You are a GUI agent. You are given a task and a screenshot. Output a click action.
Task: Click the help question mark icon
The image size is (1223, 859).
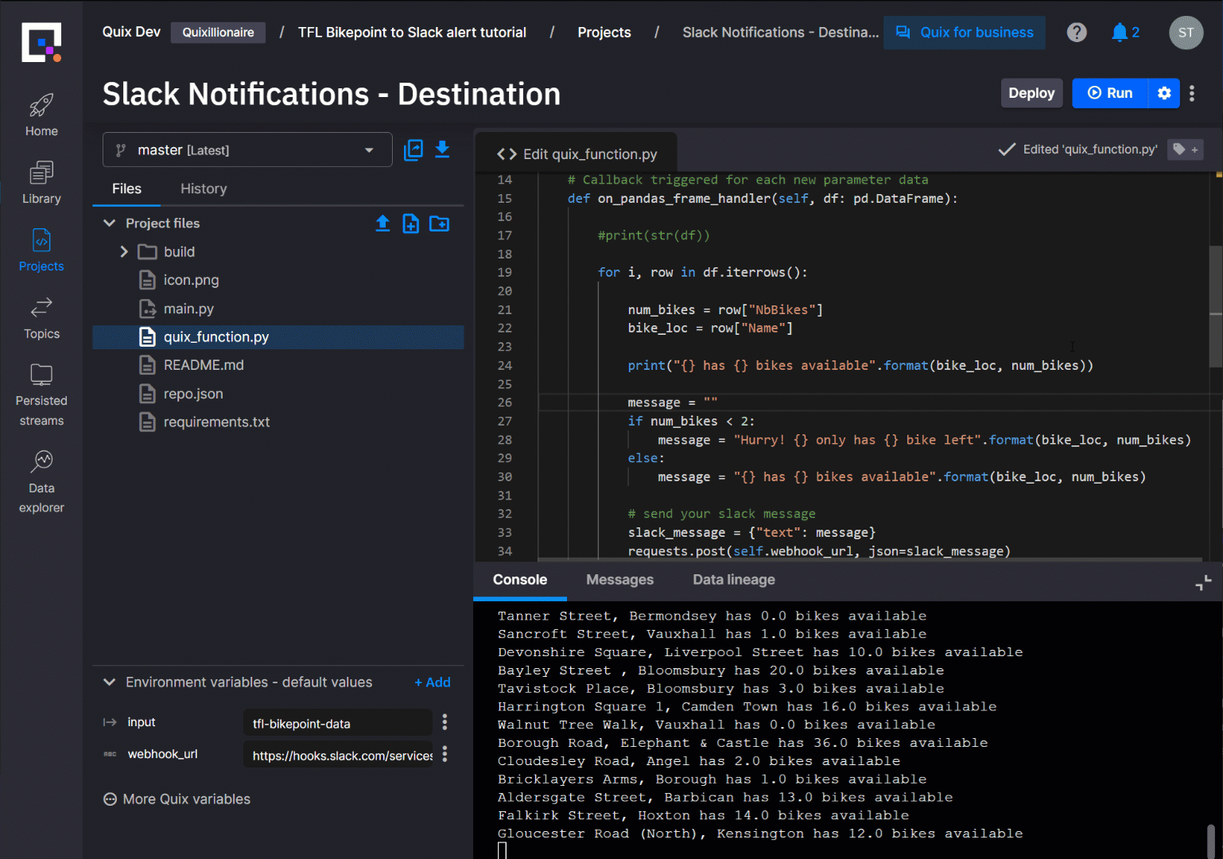(1077, 33)
